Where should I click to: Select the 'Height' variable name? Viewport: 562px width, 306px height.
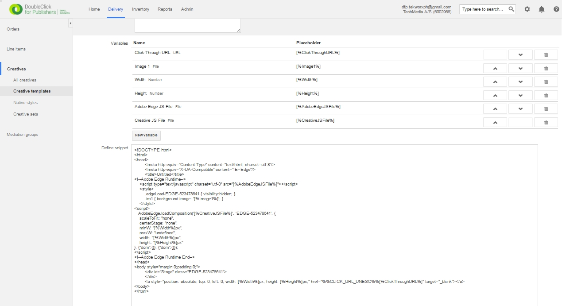[x=141, y=93]
